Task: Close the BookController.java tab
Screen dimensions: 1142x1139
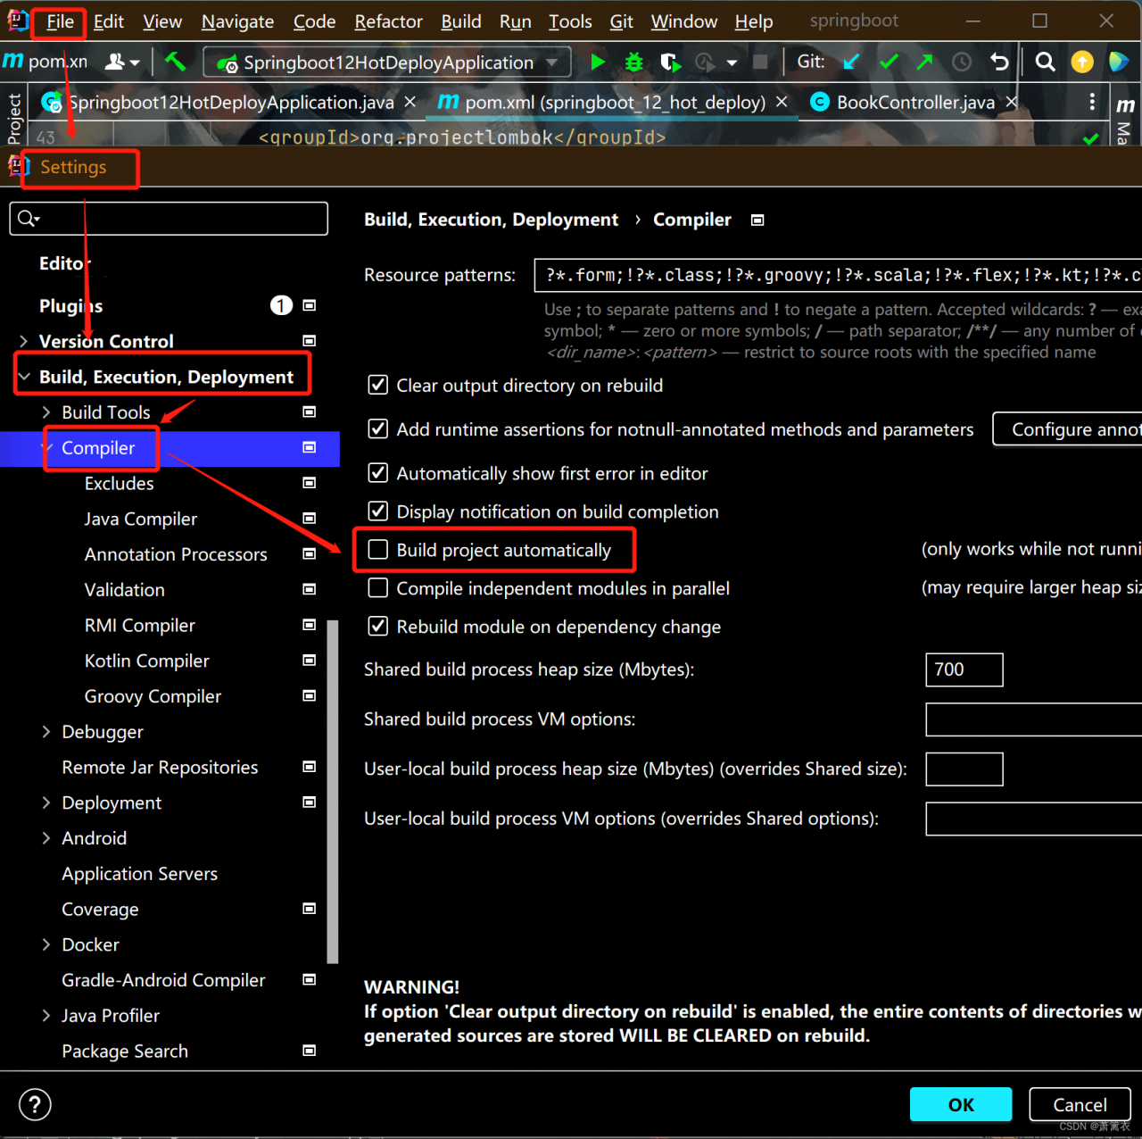Action: 1012,103
